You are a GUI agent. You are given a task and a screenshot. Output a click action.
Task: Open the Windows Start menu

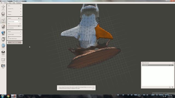coord(2,96)
